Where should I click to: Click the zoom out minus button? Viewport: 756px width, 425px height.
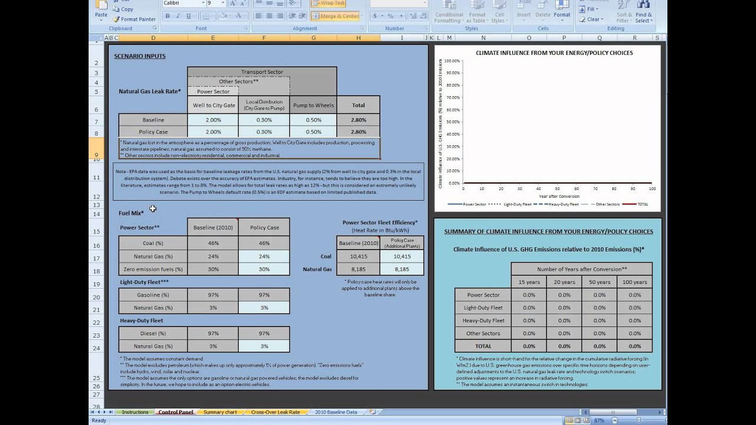click(x=615, y=420)
